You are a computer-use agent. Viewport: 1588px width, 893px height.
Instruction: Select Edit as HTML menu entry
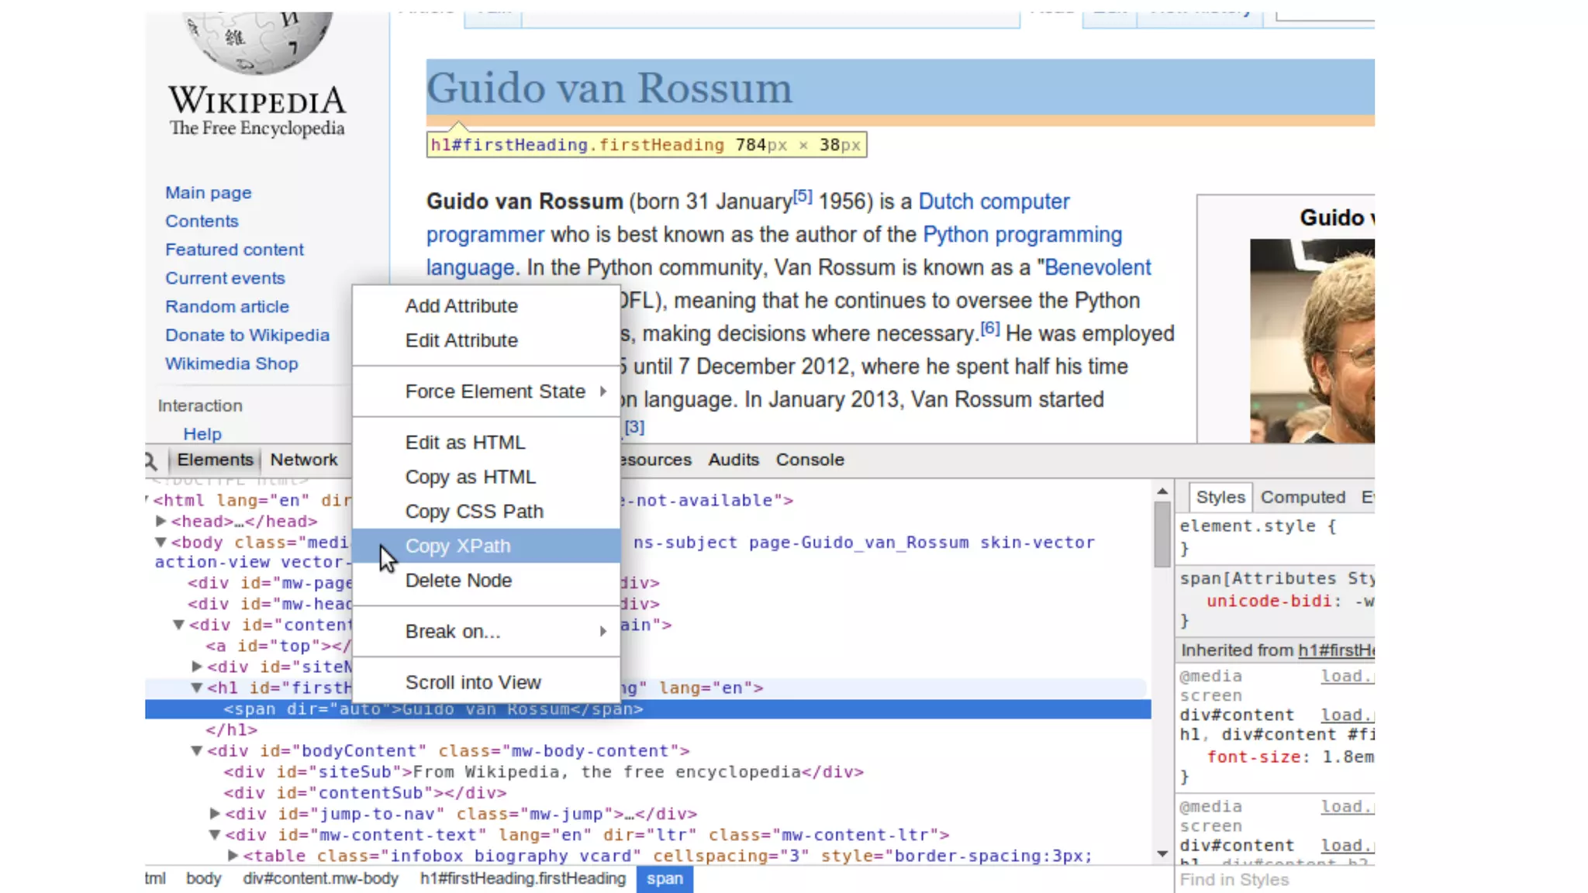click(465, 443)
